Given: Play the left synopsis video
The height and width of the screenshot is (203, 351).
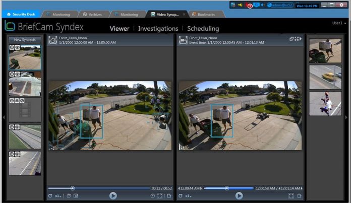Looking at the screenshot, I should tap(113, 195).
